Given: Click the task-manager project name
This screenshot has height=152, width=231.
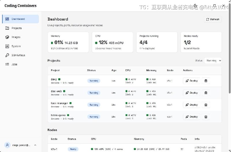Looking at the screenshot, I should (59, 103).
